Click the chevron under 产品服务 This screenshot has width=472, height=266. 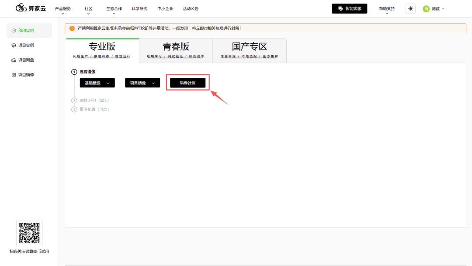[62, 14]
